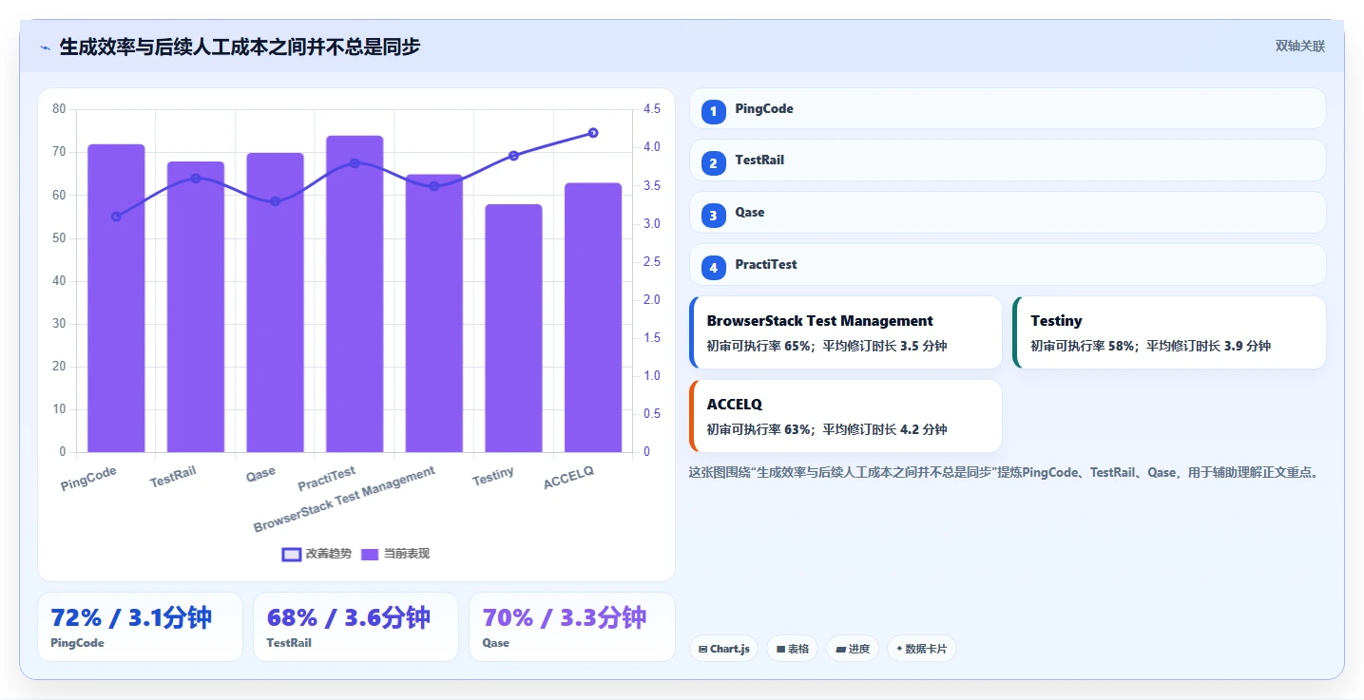The image size is (1364, 700).
Task: Click the 表格 tag chip
Action: [792, 649]
